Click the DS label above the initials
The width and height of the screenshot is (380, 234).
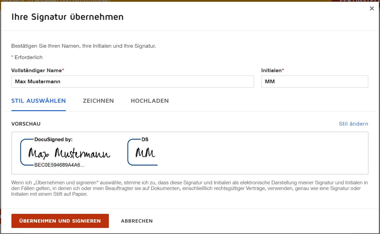pos(144,139)
